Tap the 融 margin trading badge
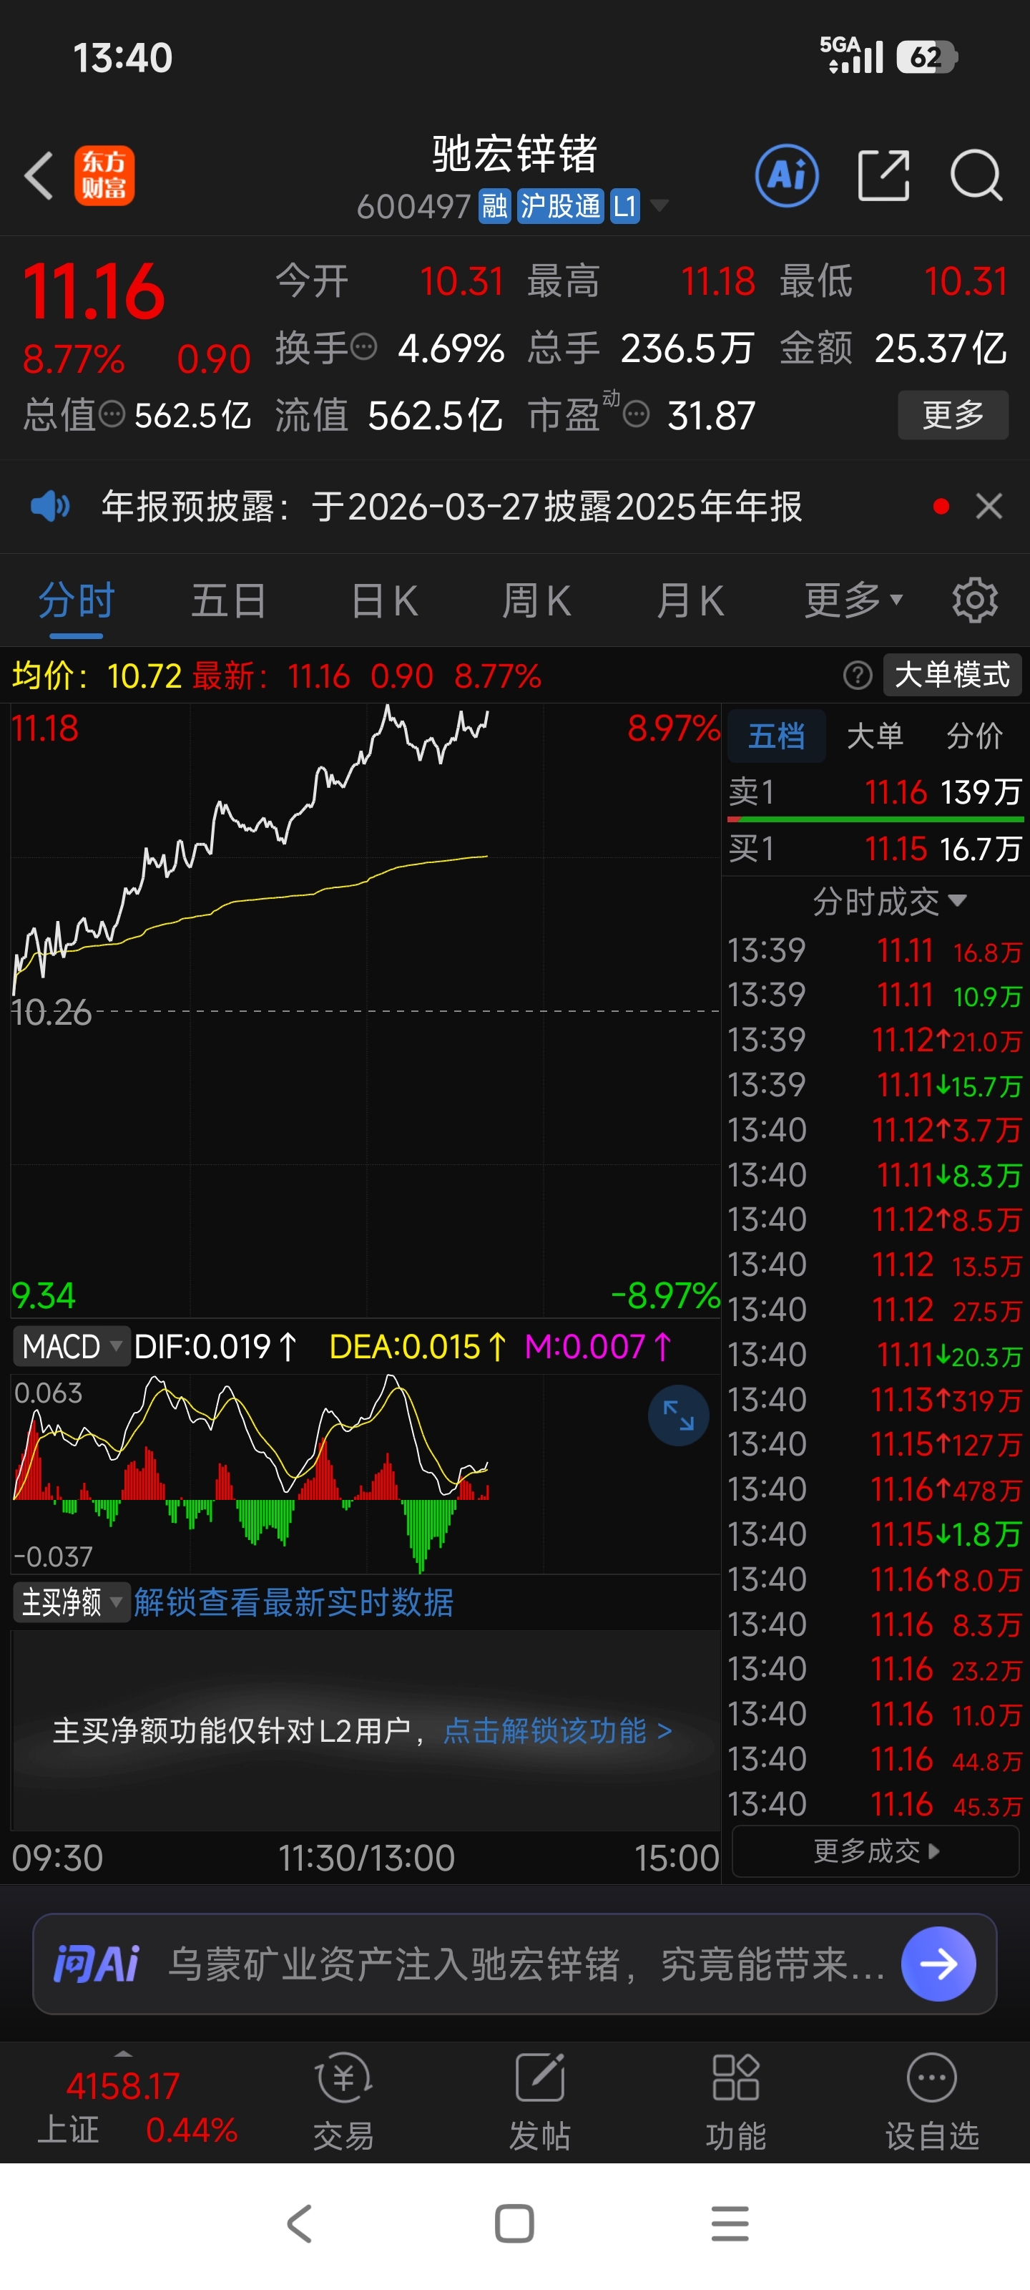This screenshot has height=2290, width=1030. [x=495, y=206]
